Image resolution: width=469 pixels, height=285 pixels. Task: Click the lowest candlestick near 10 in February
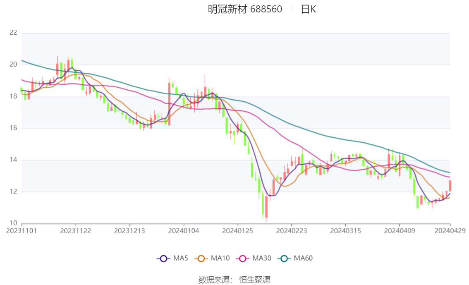pos(266,207)
